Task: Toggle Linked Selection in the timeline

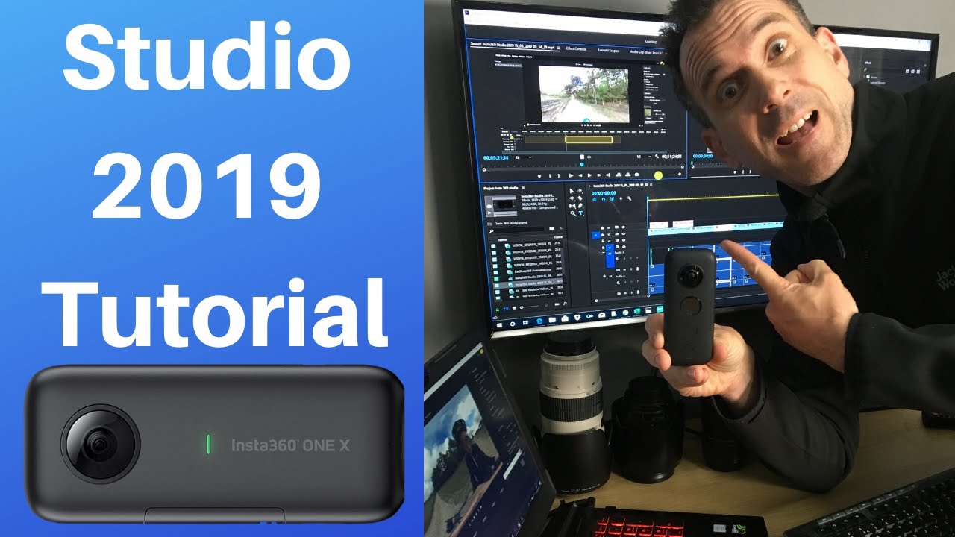Action: click(613, 198)
